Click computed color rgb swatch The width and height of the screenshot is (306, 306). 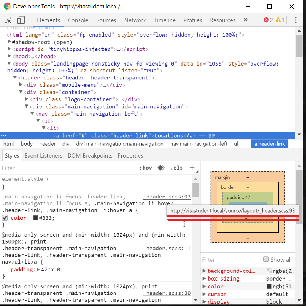[269, 286]
